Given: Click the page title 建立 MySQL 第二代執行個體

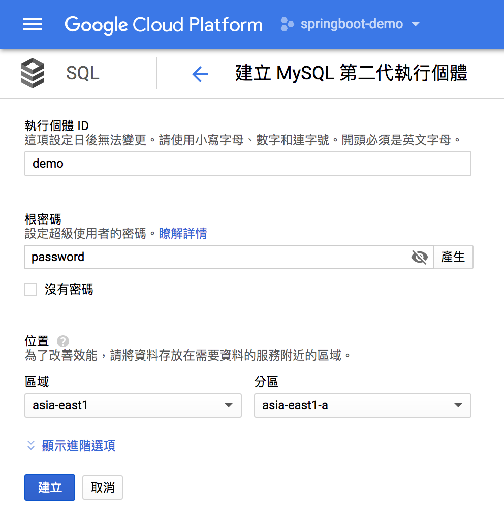Looking at the screenshot, I should [352, 73].
